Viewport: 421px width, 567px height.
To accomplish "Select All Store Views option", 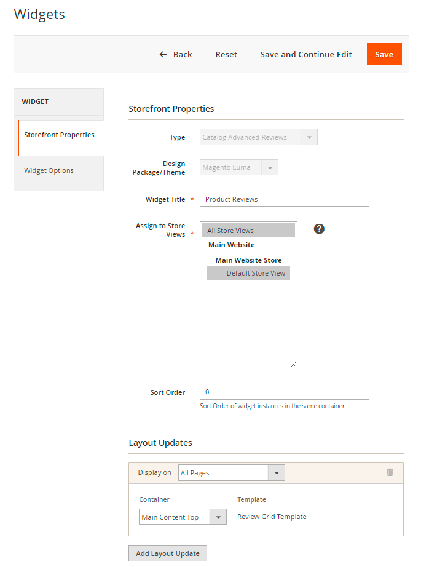I will tap(248, 231).
